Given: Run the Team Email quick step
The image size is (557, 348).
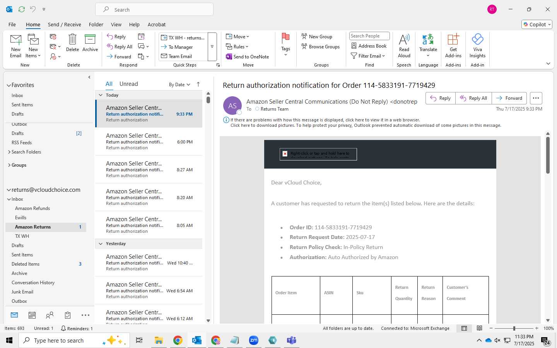Looking at the screenshot, I should pyautogui.click(x=183, y=56).
